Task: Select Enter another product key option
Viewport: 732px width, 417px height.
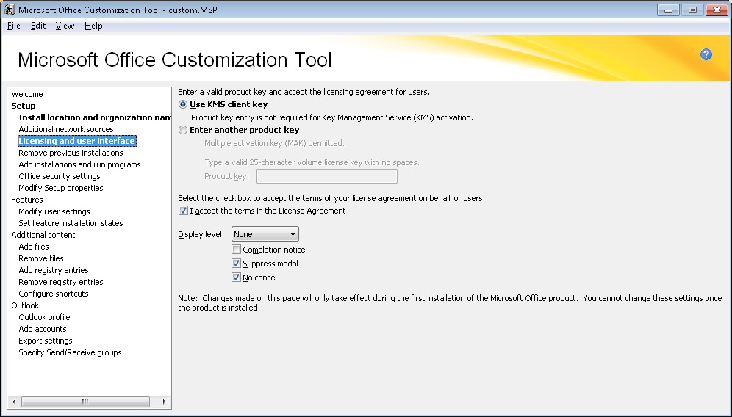Action: (x=183, y=130)
